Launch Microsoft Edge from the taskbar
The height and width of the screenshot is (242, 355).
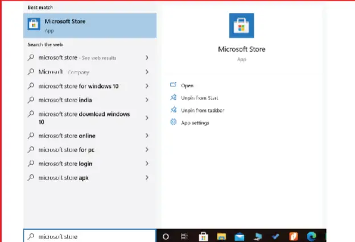click(x=312, y=236)
